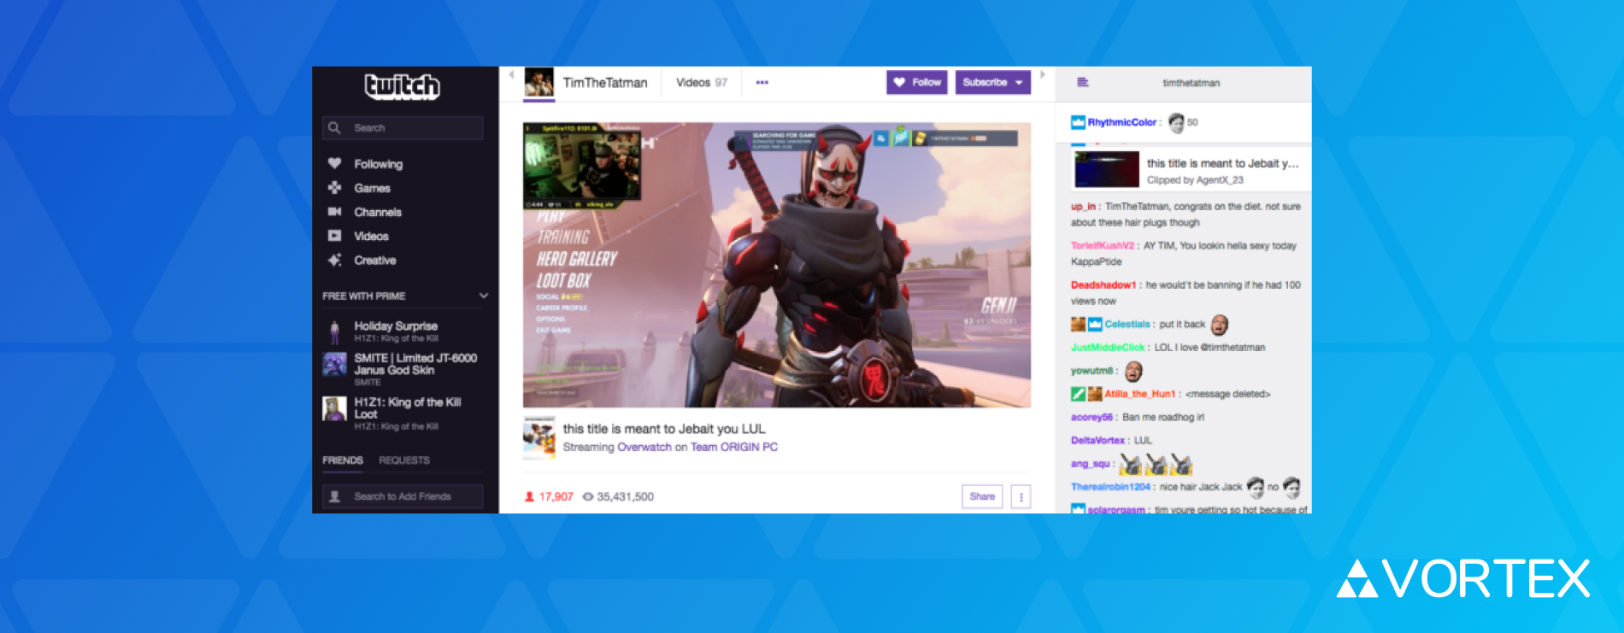Click the emote in Celestials' message

coord(1220,325)
